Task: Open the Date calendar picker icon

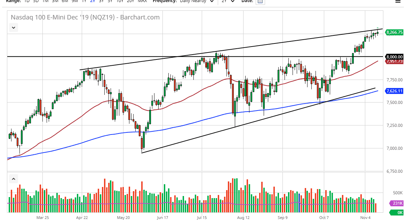Action: click(x=260, y=1)
